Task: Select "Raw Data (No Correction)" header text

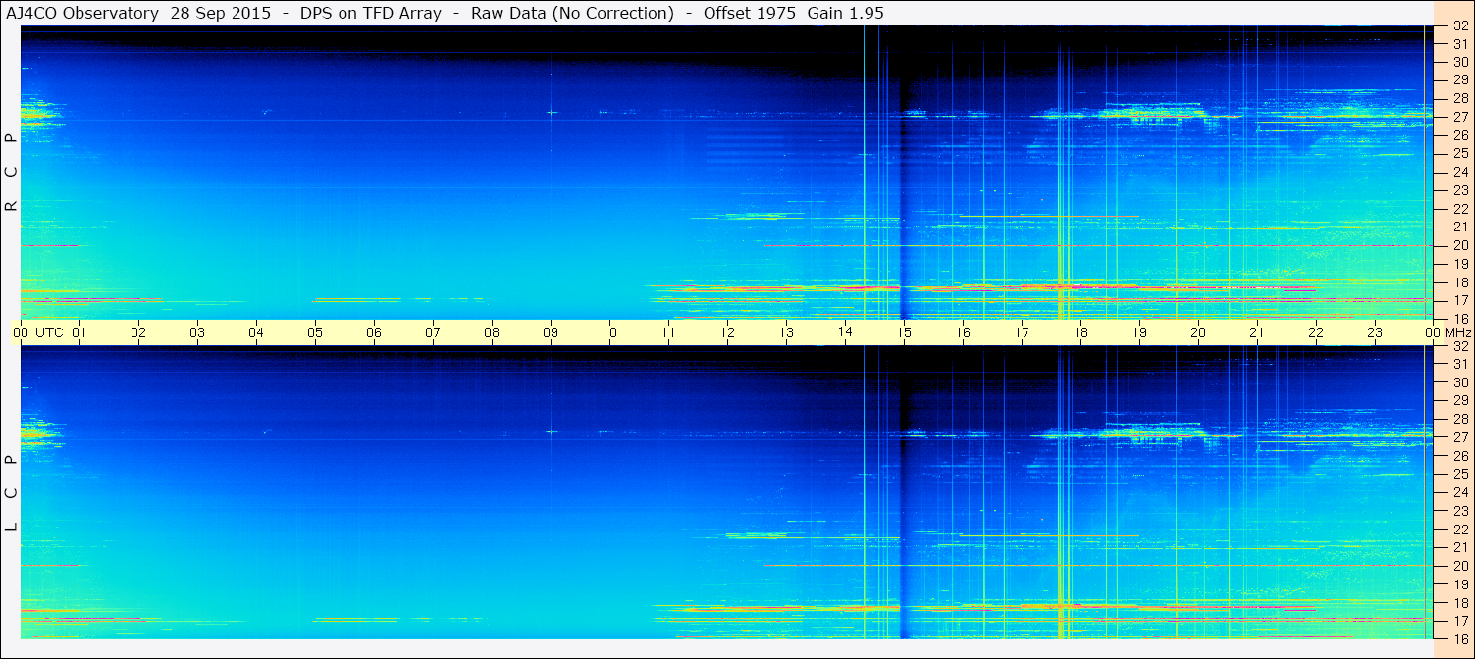Action: click(572, 12)
